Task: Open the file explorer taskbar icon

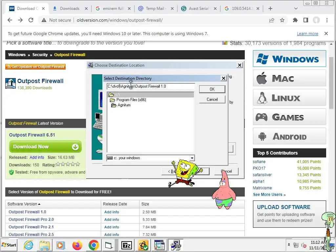Action: click(44, 245)
